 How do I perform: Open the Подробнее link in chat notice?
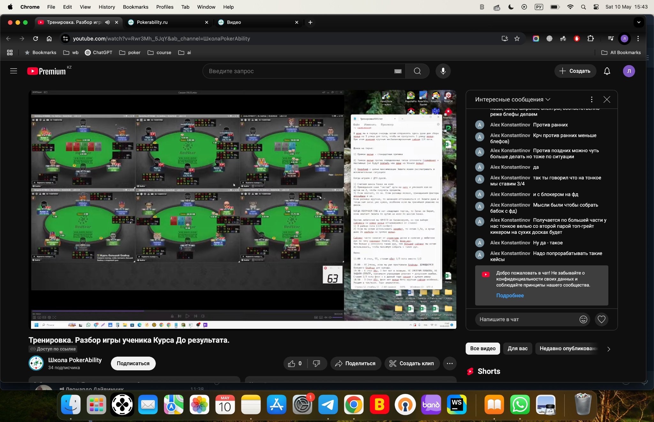(x=510, y=295)
